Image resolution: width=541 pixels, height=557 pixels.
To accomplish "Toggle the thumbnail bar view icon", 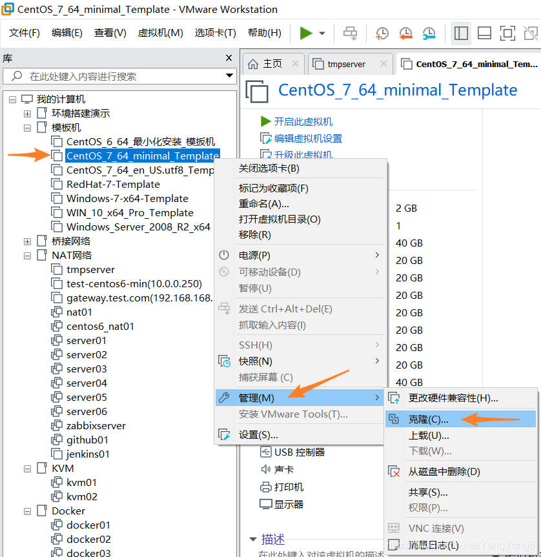I will point(485,34).
